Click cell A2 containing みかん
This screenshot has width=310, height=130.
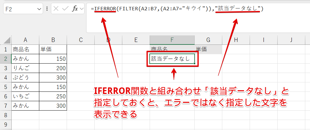click(x=25, y=59)
